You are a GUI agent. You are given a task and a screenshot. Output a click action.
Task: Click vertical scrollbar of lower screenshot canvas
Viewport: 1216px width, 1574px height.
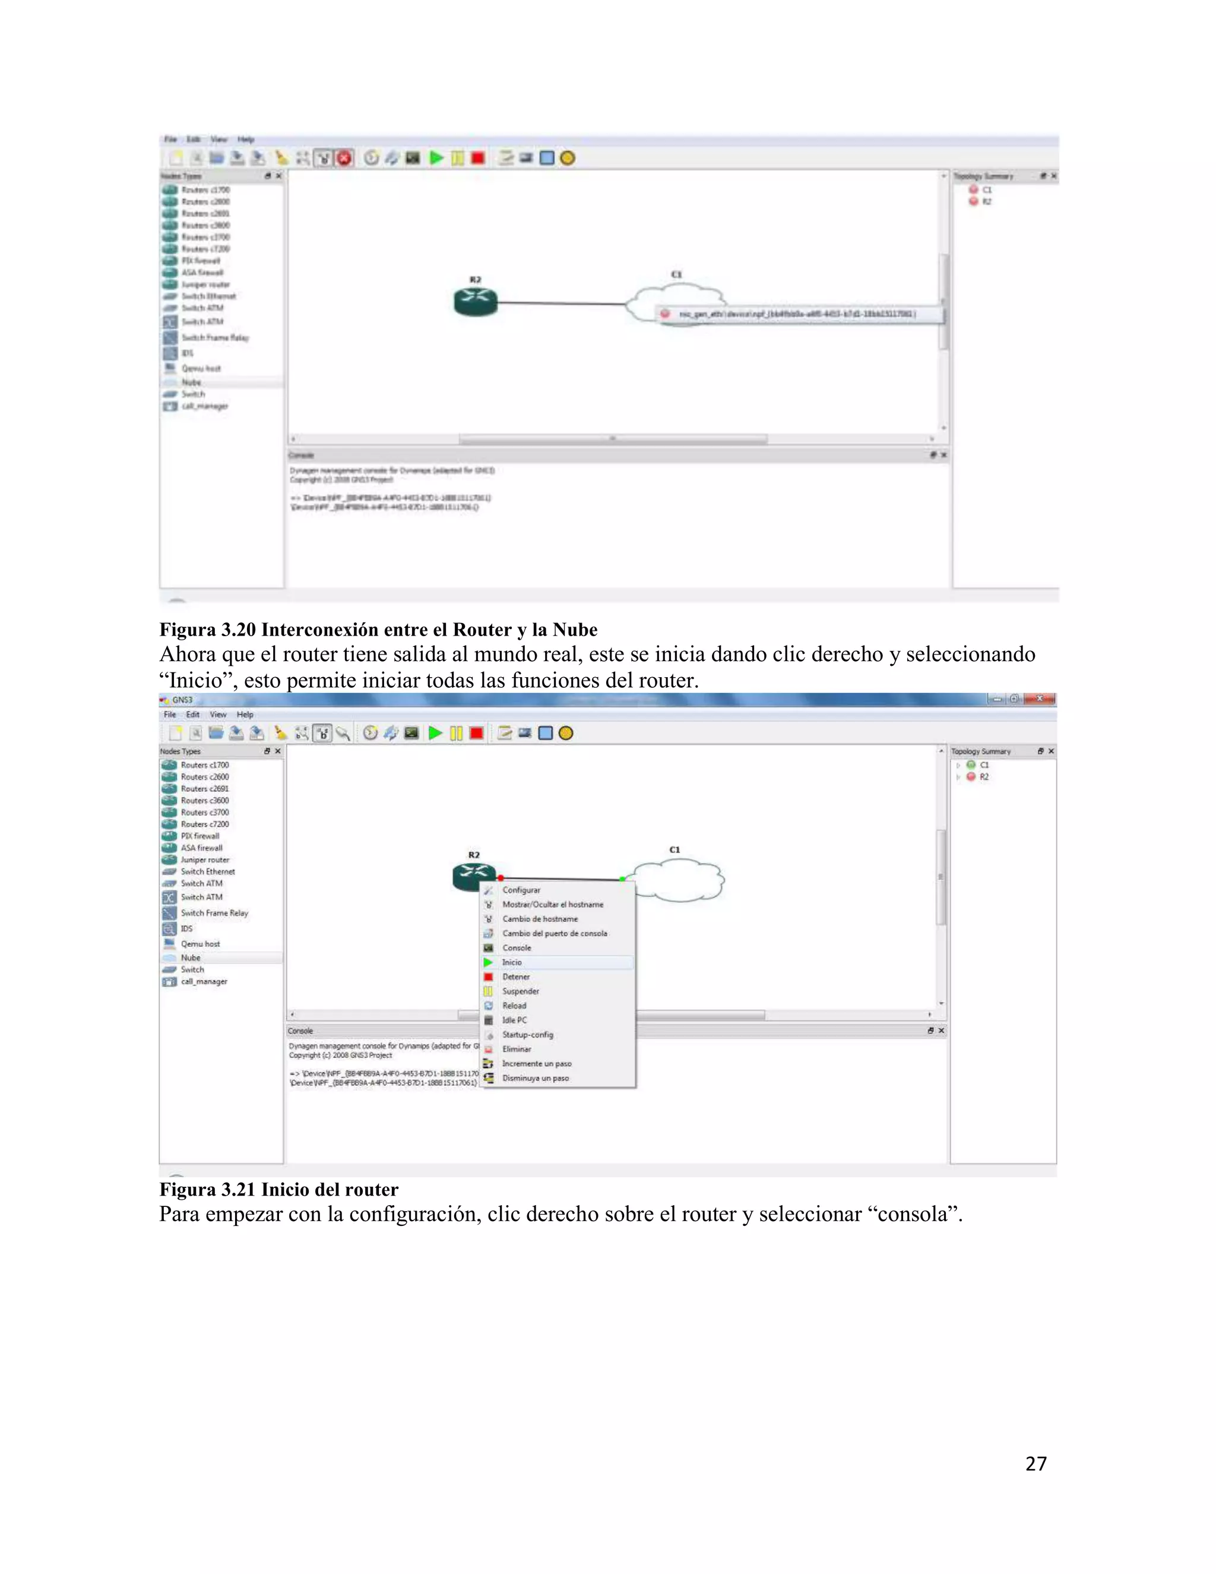[941, 877]
